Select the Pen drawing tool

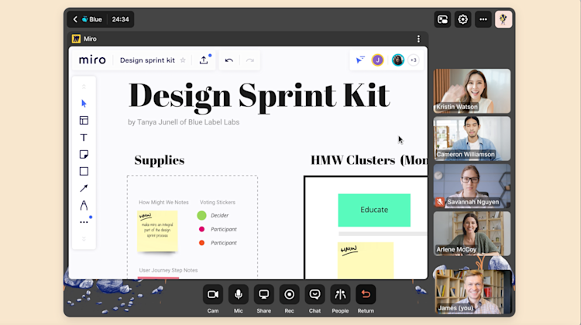[x=84, y=205]
